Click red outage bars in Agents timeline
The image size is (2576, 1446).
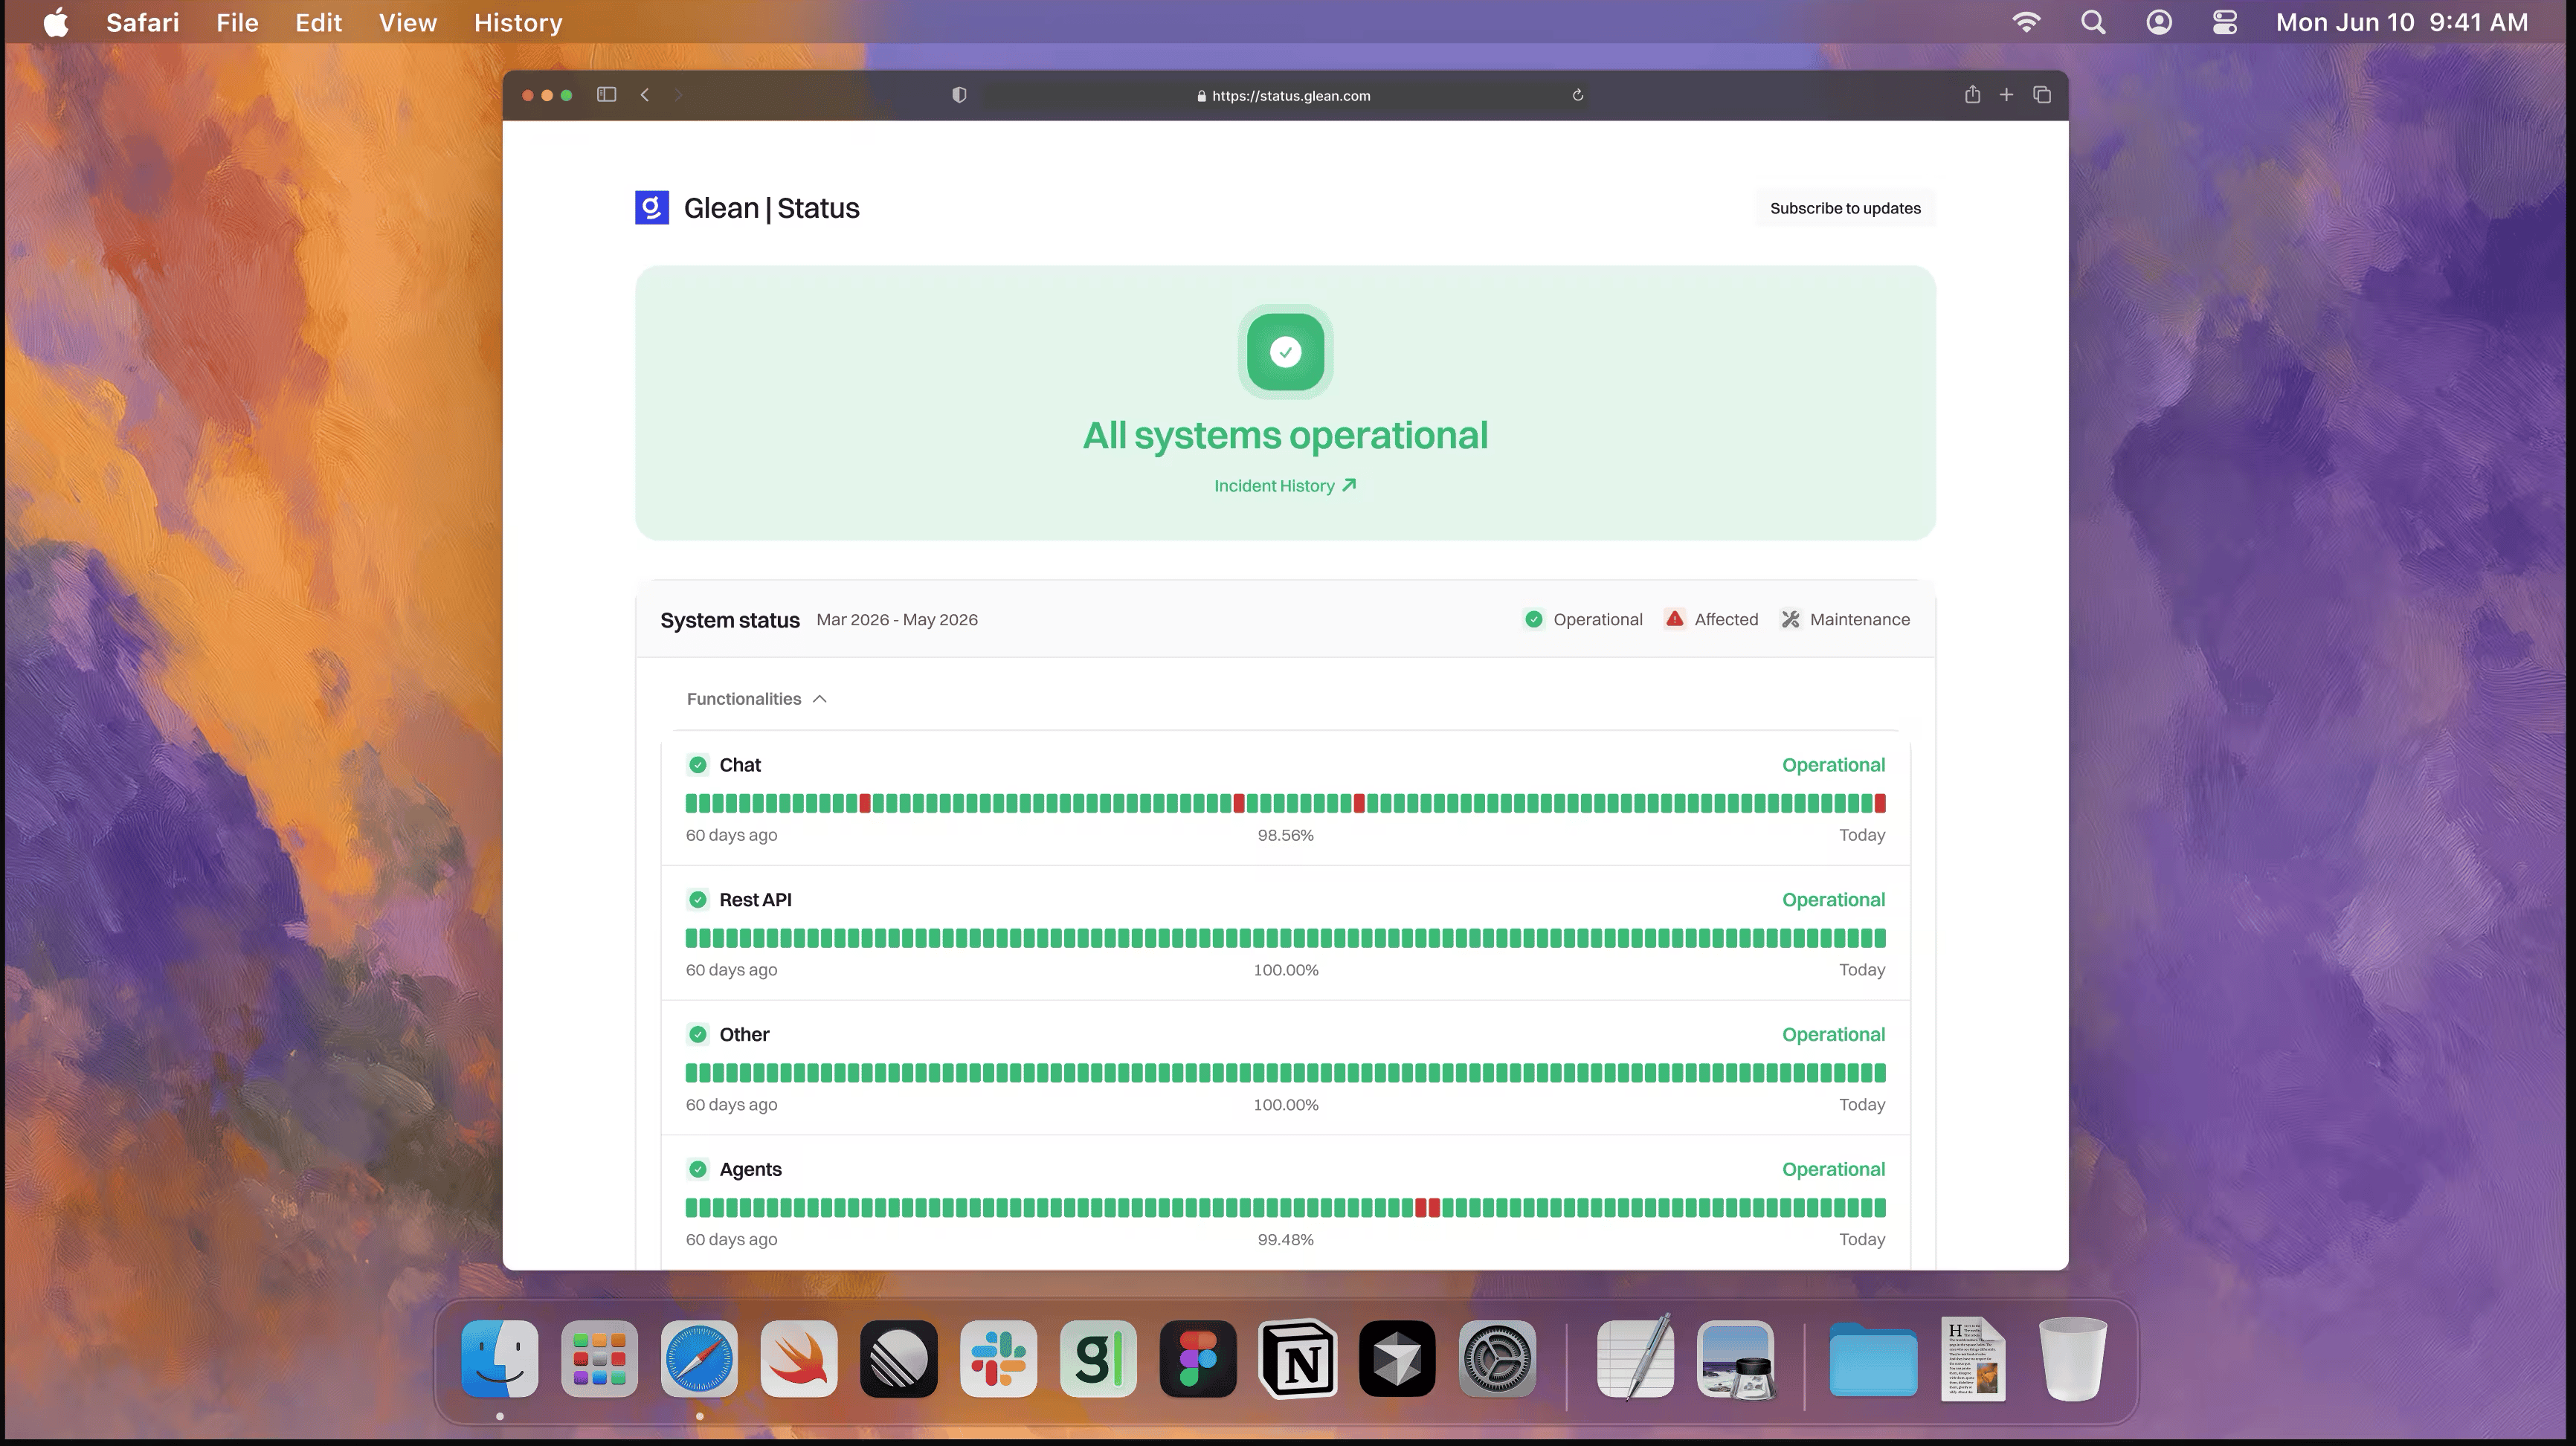[1427, 1208]
